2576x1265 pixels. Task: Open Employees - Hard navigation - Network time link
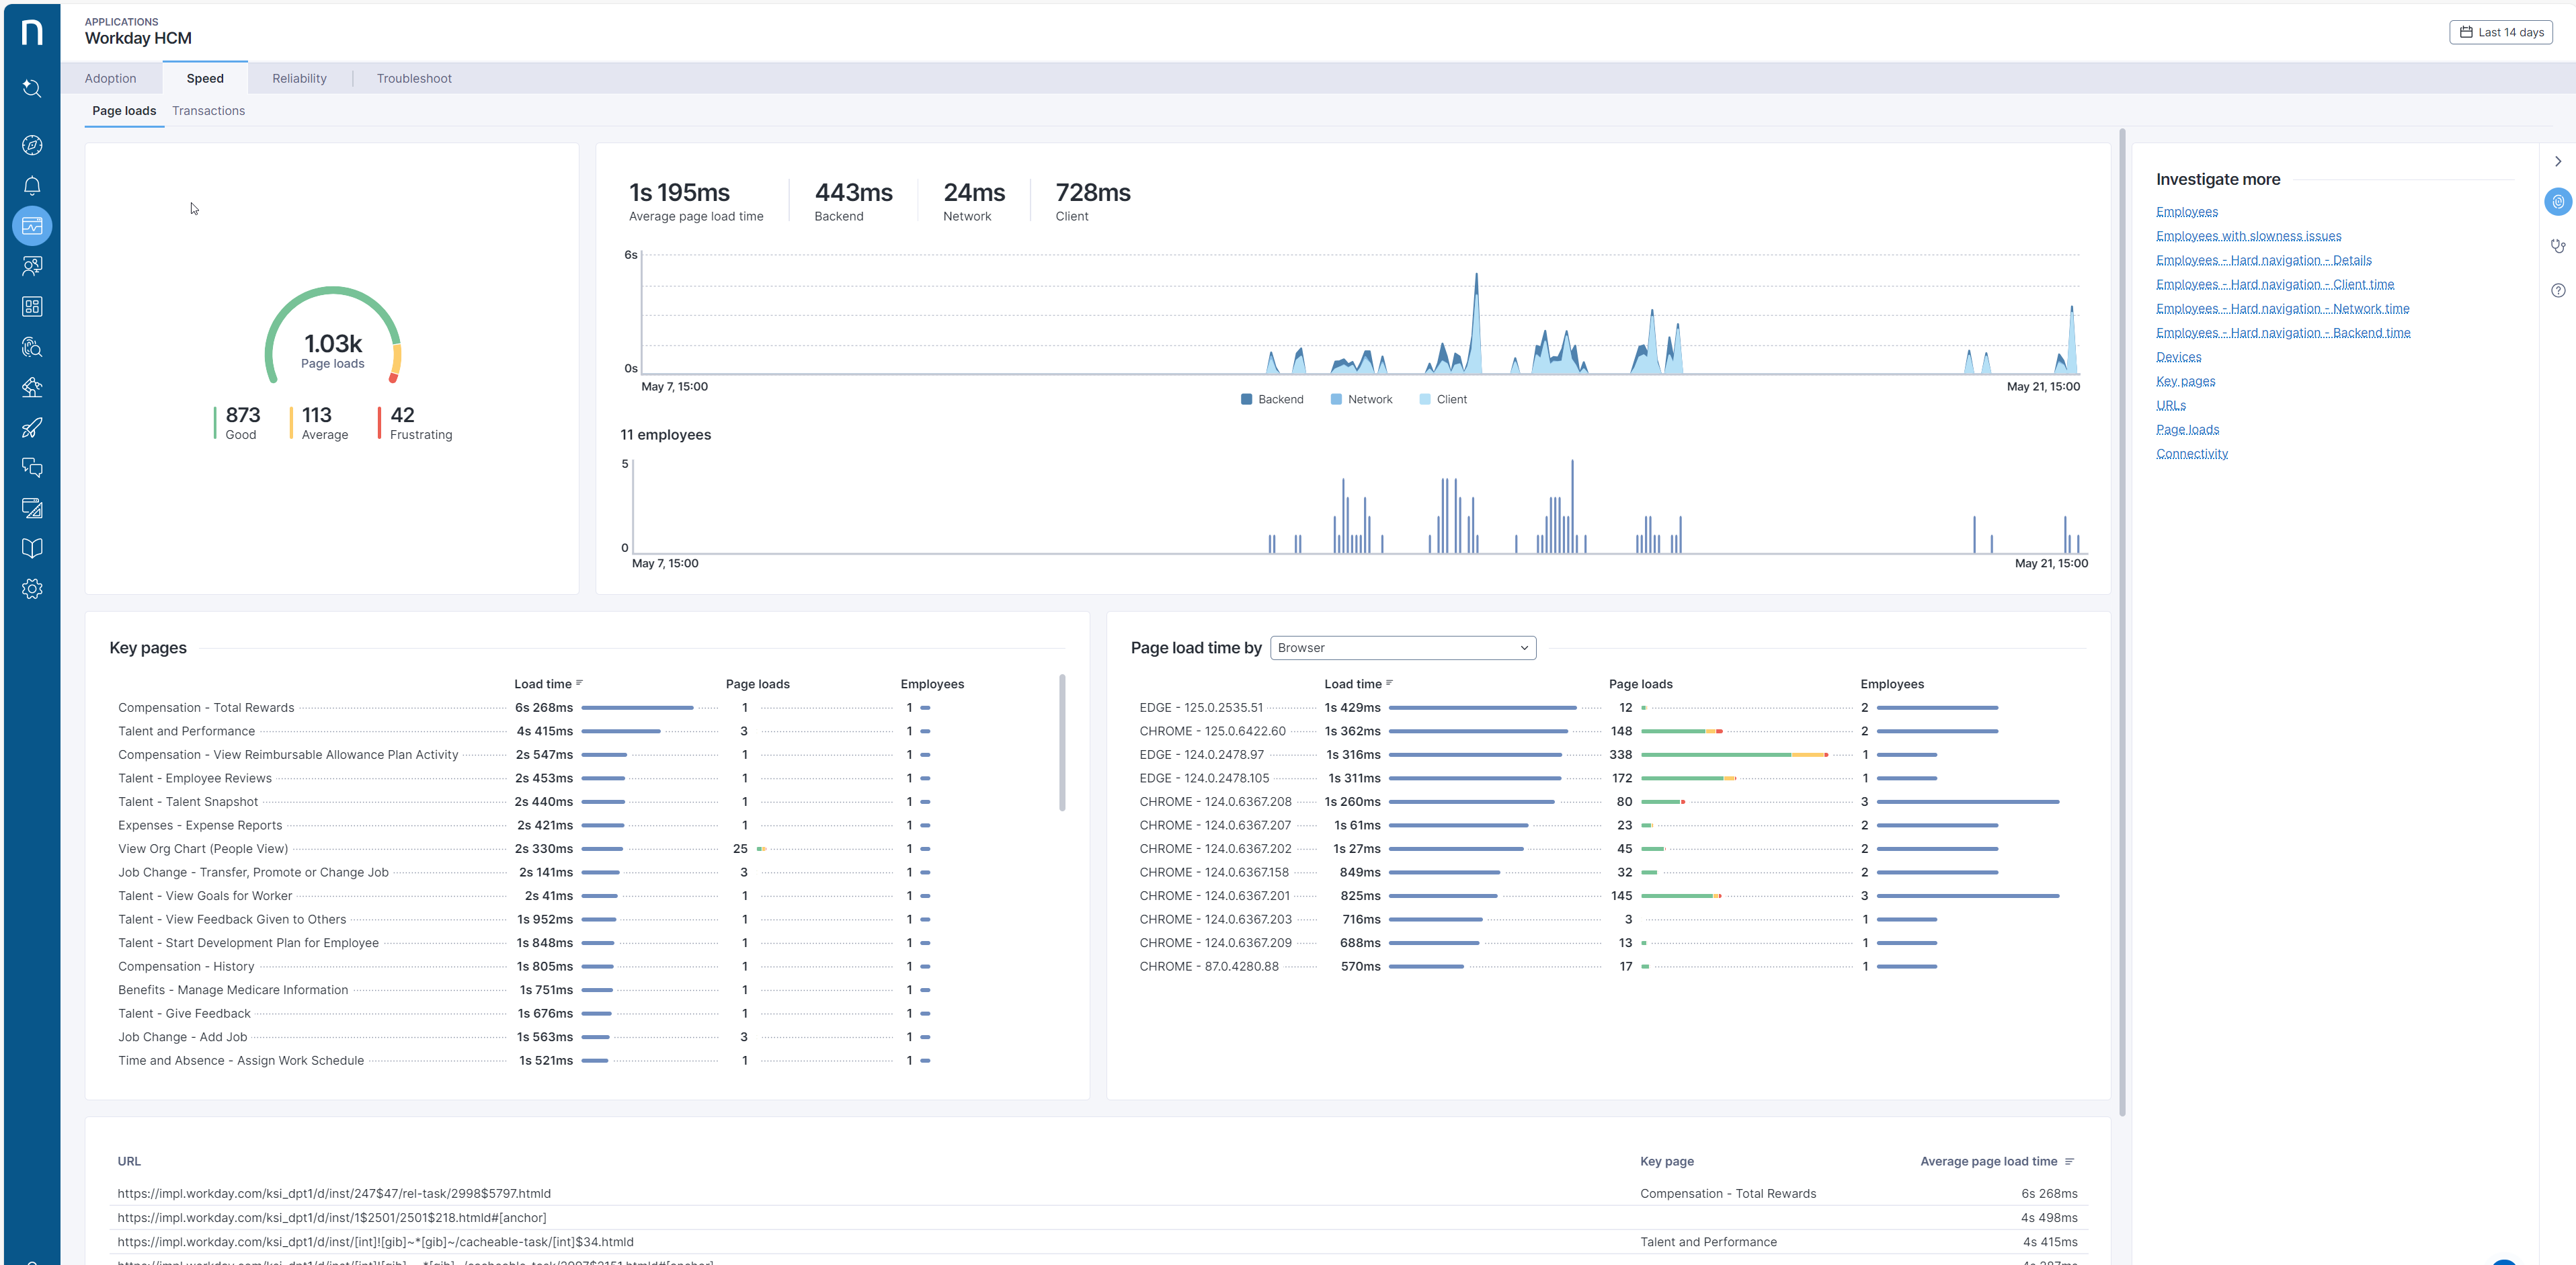(x=2282, y=308)
